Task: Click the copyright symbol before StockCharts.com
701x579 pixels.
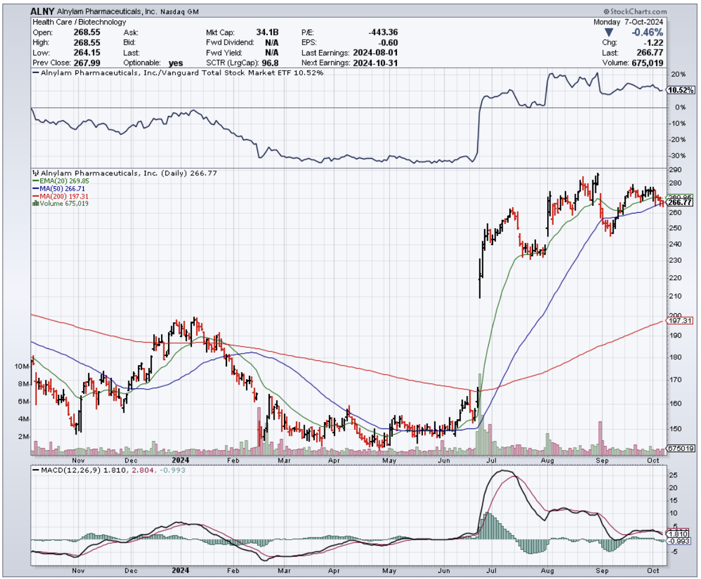Action: (607, 12)
